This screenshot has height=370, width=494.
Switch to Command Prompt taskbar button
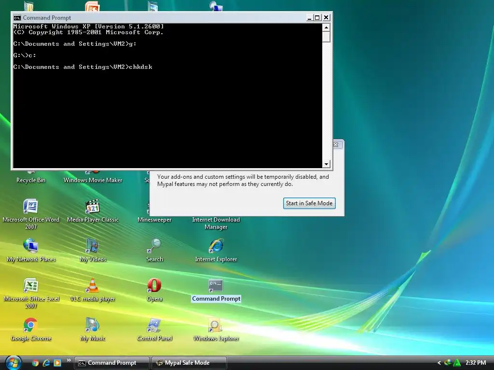coord(111,363)
